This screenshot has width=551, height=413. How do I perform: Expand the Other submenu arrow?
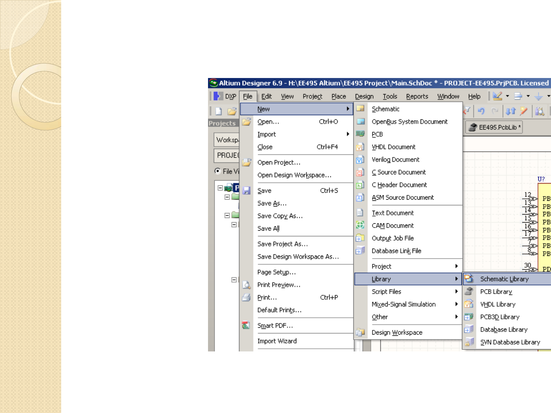coord(457,317)
